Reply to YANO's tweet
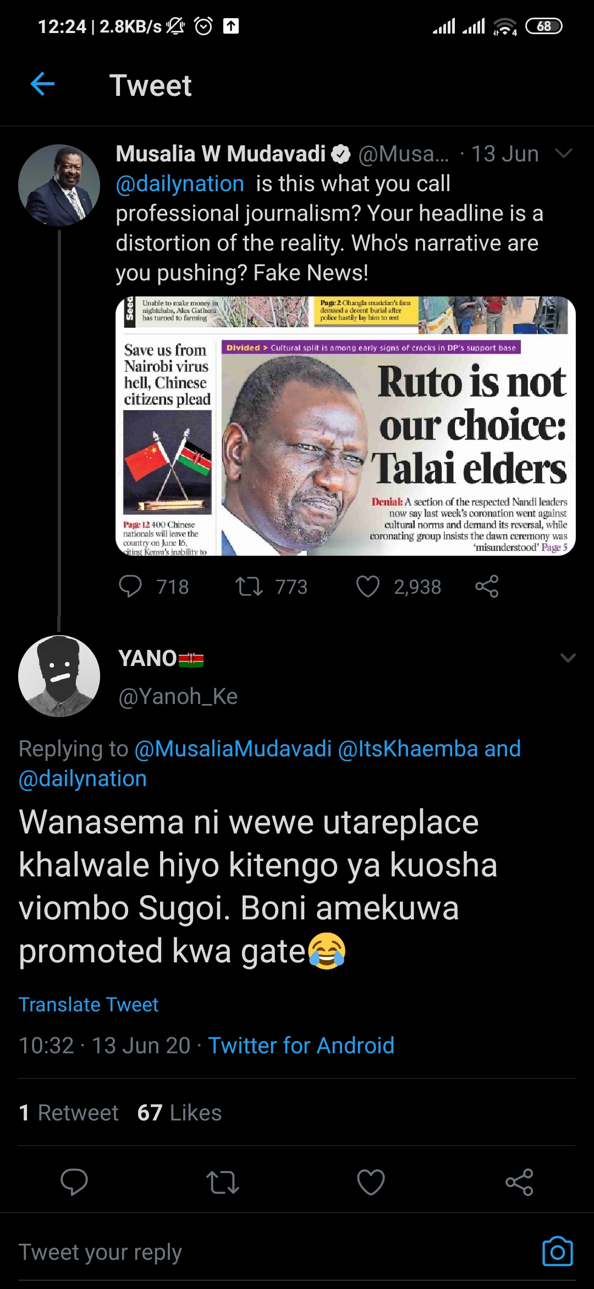Image resolution: width=594 pixels, height=1289 pixels. (74, 1182)
